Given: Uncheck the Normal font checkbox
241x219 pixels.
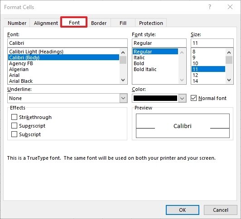Looking at the screenshot, I should [x=193, y=98].
